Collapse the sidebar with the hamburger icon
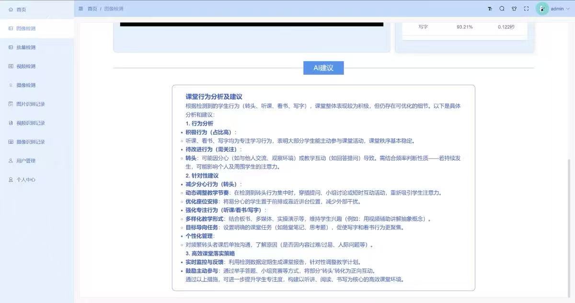 pyautogui.click(x=80, y=9)
